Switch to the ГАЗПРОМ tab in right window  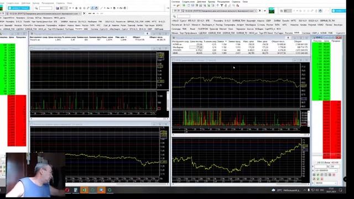click(203, 29)
